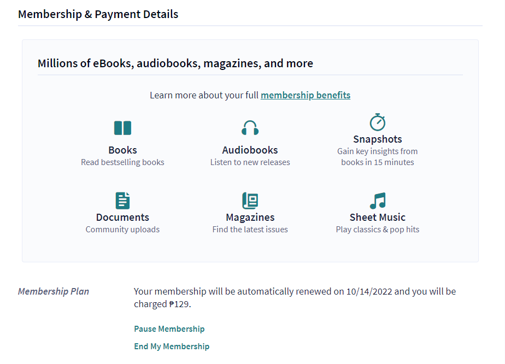Click the 'Millions of eBooks' heading
505x364 pixels.
coord(175,63)
